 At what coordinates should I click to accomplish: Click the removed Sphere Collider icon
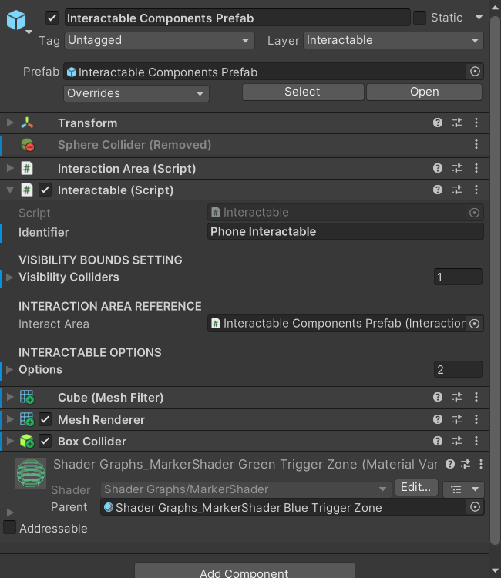click(27, 145)
